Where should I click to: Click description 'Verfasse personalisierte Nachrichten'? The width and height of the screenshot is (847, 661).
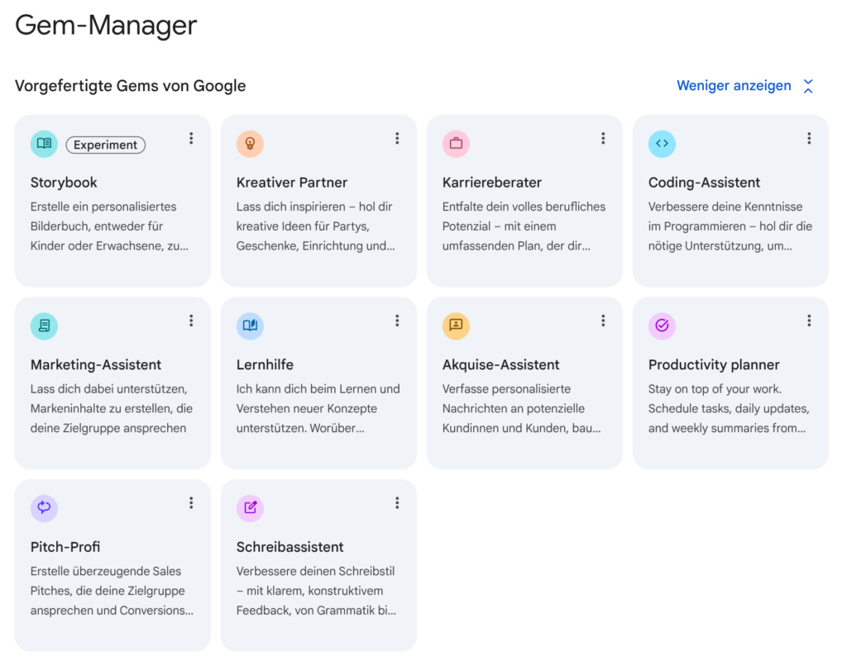521,409
